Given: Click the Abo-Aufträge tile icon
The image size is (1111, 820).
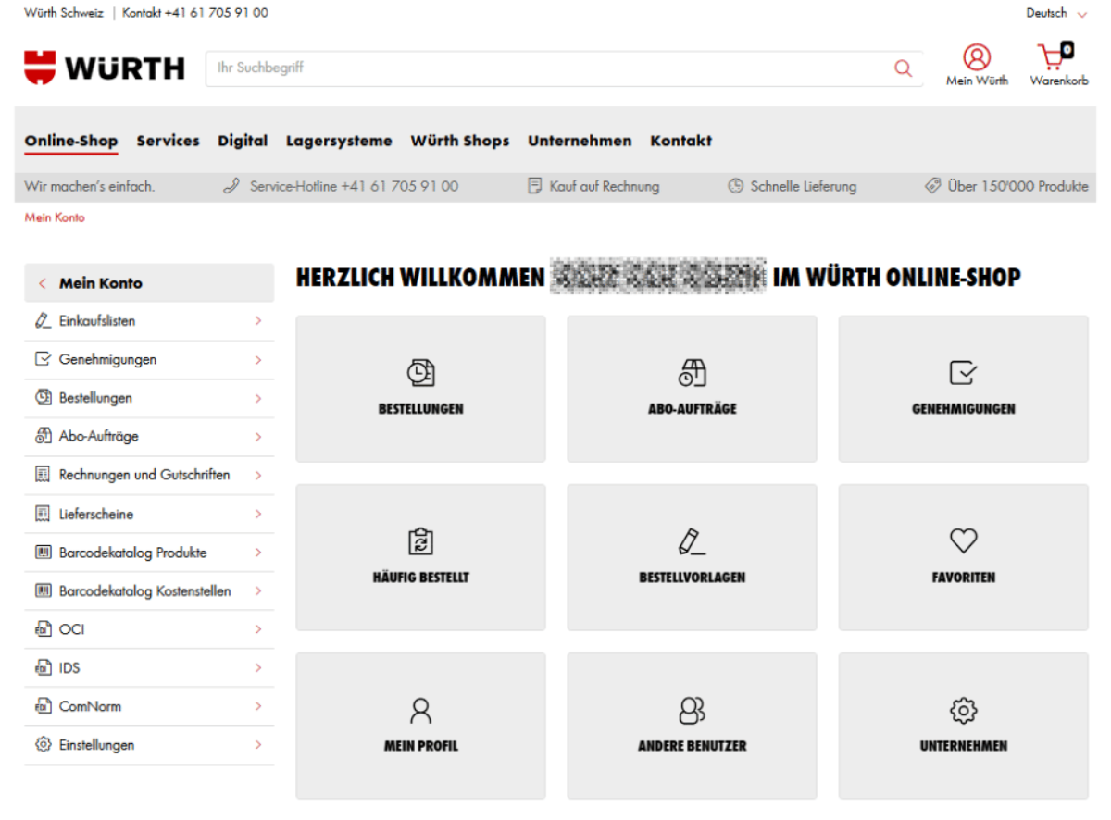Looking at the screenshot, I should coord(692,373).
